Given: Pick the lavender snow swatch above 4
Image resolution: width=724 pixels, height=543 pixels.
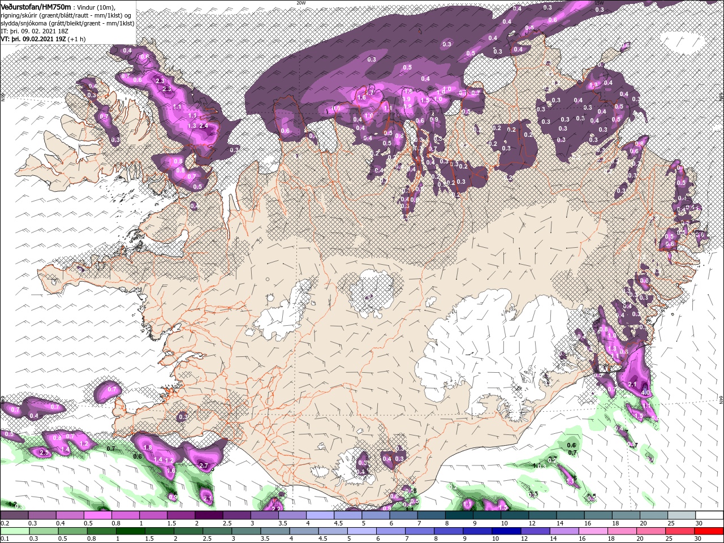Looking at the screenshot, I should point(320,515).
